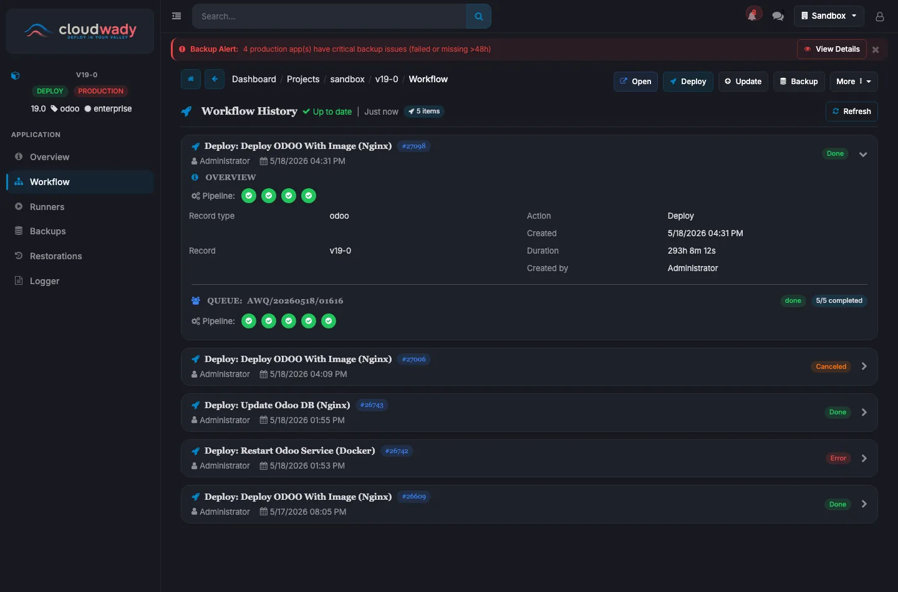Click the Backup button

coord(799,82)
